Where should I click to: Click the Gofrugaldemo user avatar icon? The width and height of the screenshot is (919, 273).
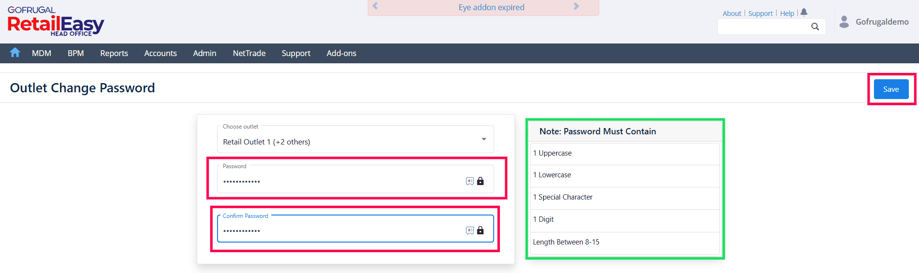click(844, 22)
